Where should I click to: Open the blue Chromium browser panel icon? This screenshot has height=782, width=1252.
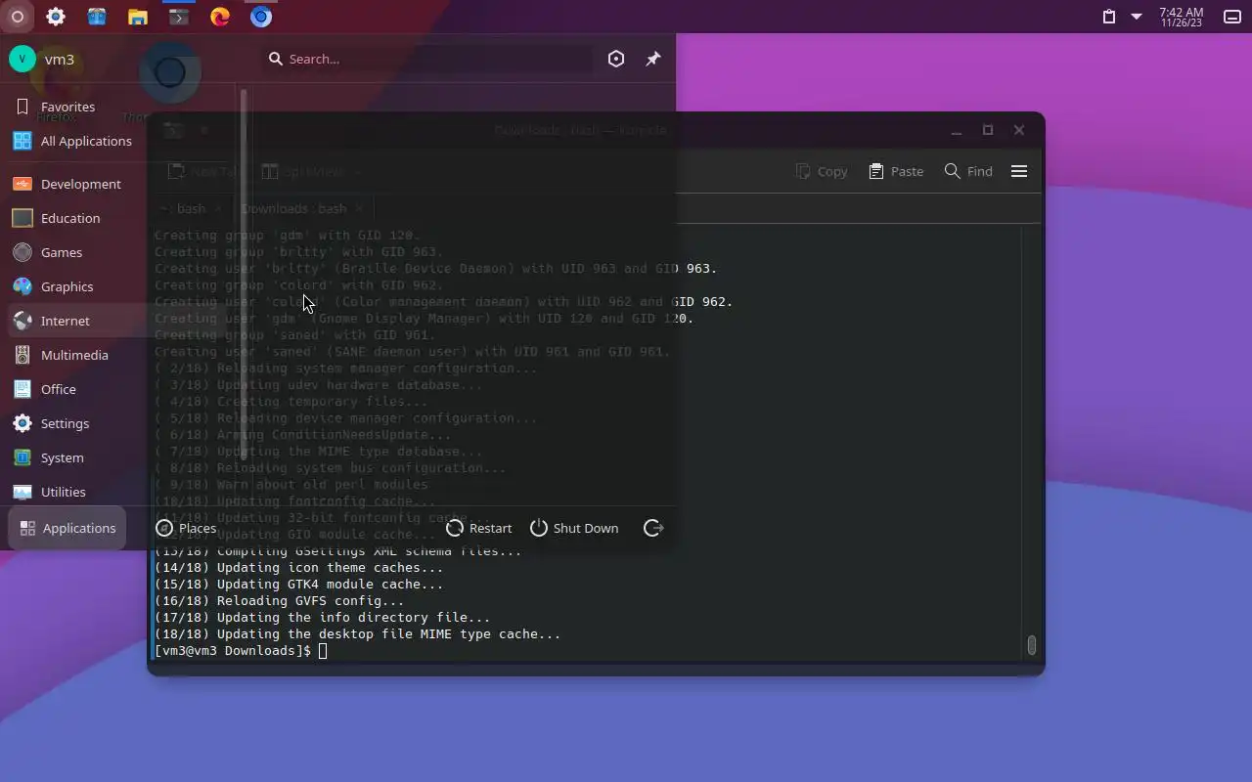click(x=261, y=17)
